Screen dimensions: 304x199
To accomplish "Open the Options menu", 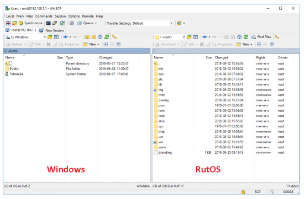I will pyautogui.click(x=74, y=16).
